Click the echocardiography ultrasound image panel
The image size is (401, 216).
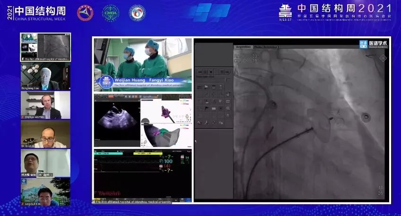[x=116, y=119]
